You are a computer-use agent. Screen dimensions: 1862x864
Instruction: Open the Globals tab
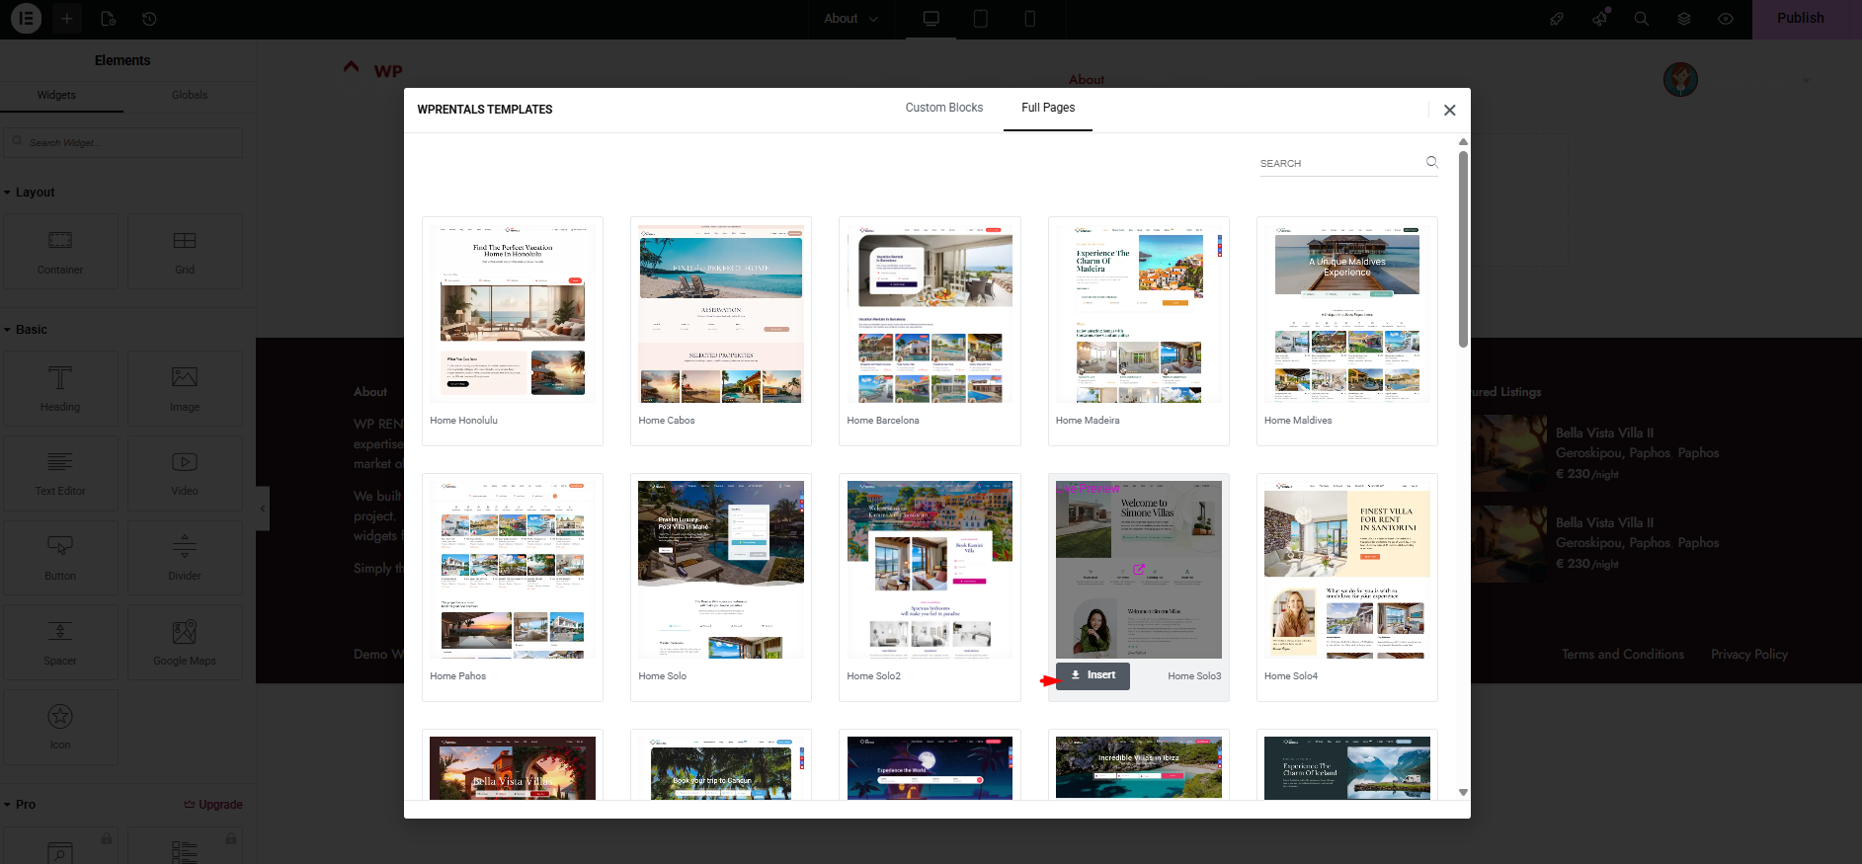[x=189, y=95]
